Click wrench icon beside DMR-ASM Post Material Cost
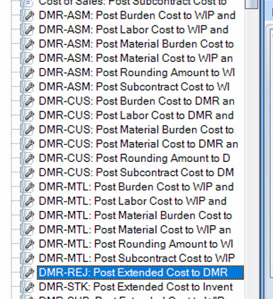 [x=28, y=58]
